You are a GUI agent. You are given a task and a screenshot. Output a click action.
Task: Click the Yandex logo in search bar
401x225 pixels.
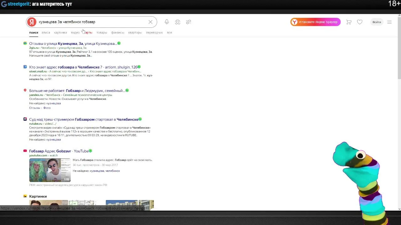(x=32, y=22)
